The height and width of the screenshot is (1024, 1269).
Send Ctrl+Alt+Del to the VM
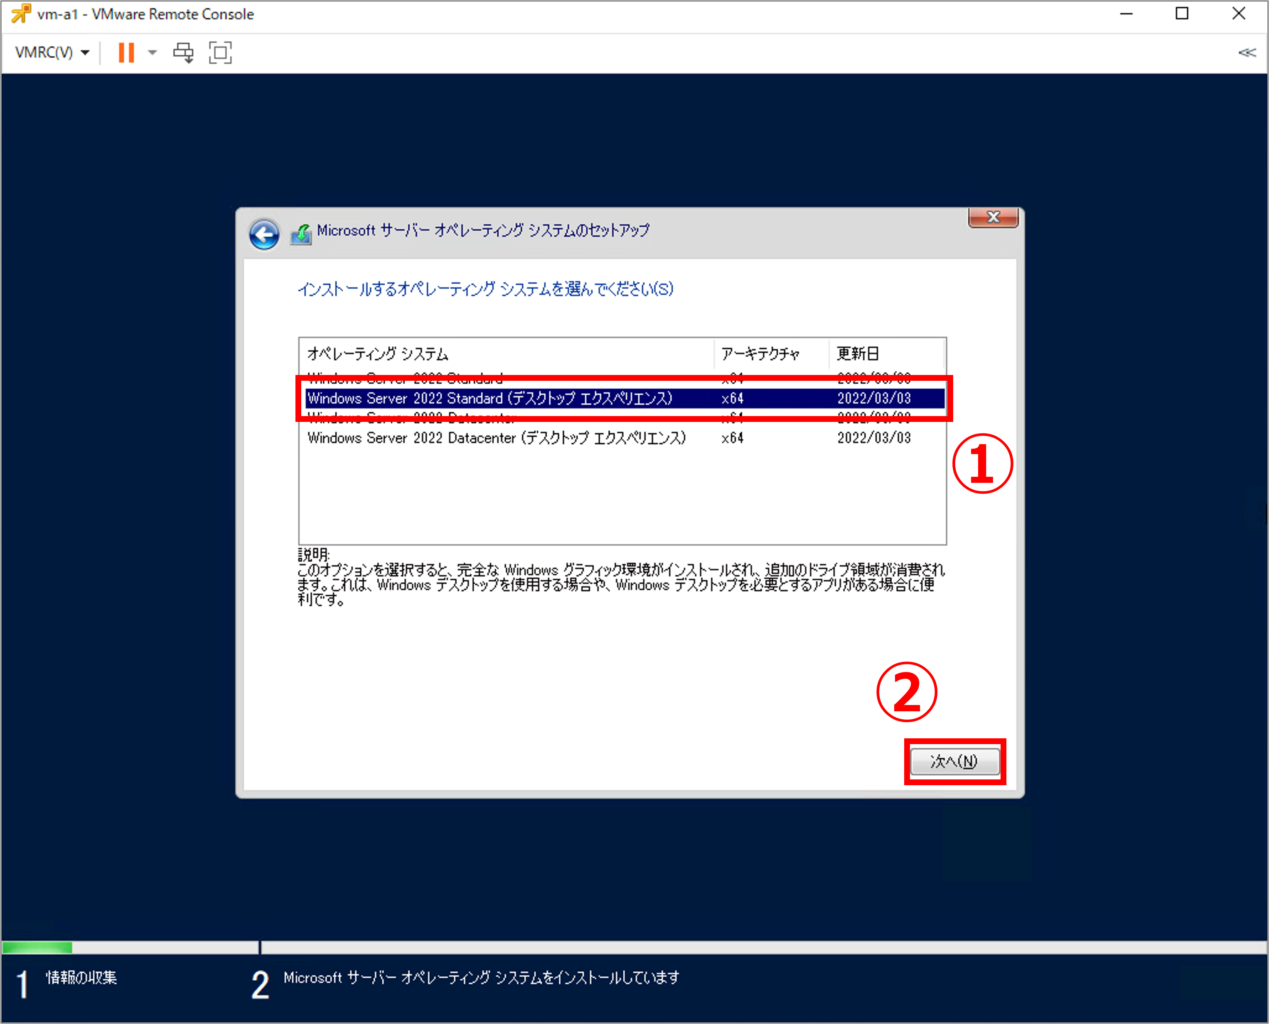pyautogui.click(x=183, y=52)
